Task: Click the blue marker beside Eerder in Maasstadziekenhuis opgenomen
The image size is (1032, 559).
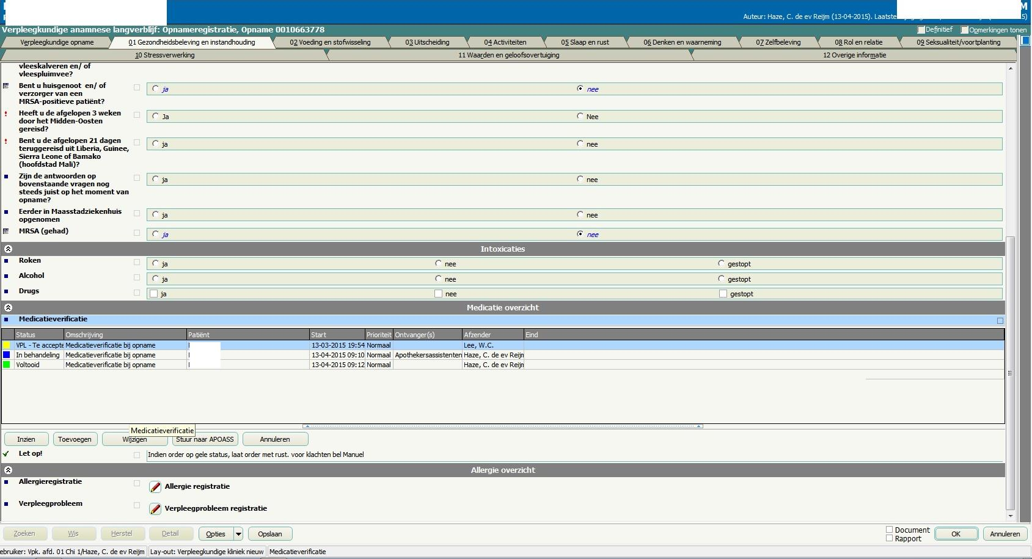Action: tap(6, 212)
